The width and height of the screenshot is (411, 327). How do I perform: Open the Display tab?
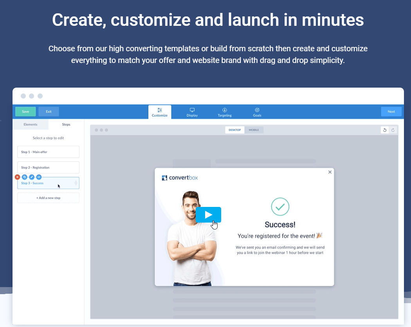click(192, 112)
